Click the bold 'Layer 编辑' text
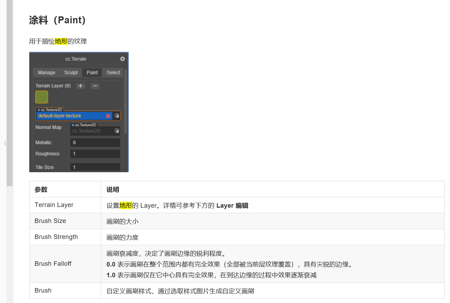 pyautogui.click(x=232, y=205)
